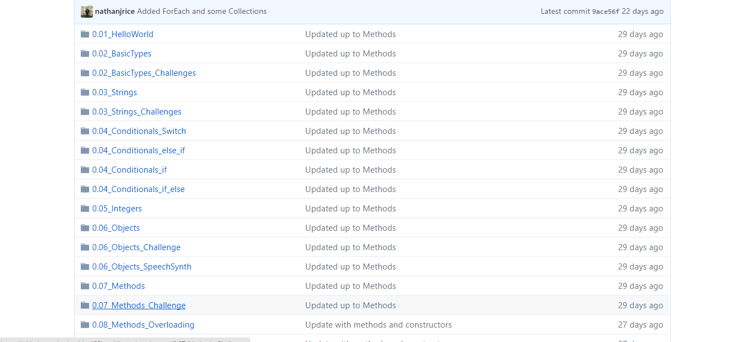This screenshot has width=730, height=342.
Task: Click the folder icon for 0.04_Conditionals_Switch
Action: [x=85, y=131]
